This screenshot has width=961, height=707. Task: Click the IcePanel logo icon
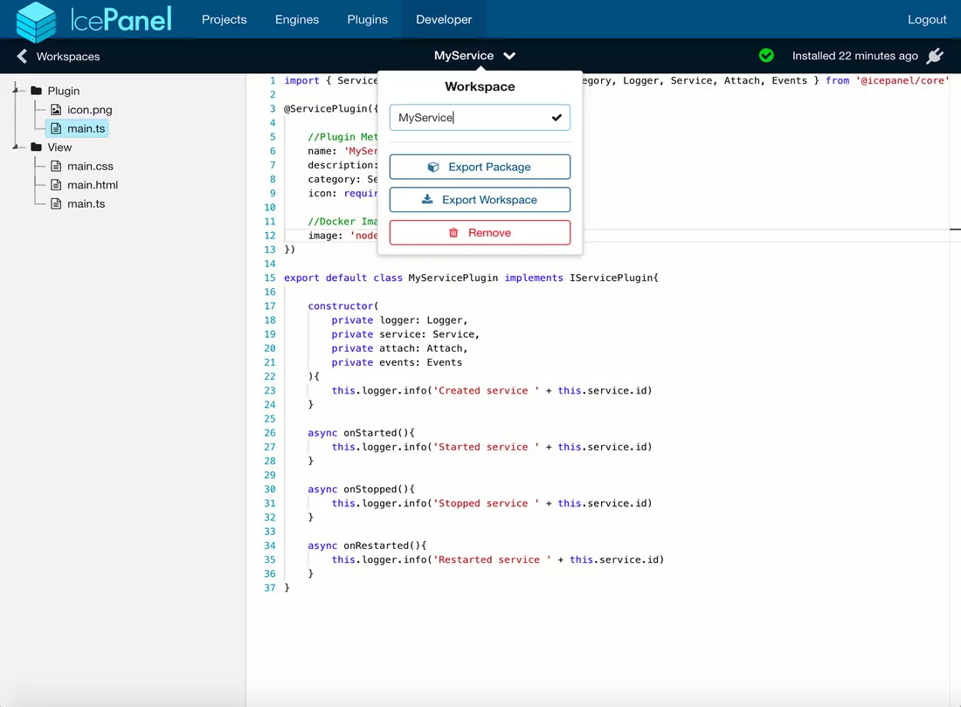35,19
